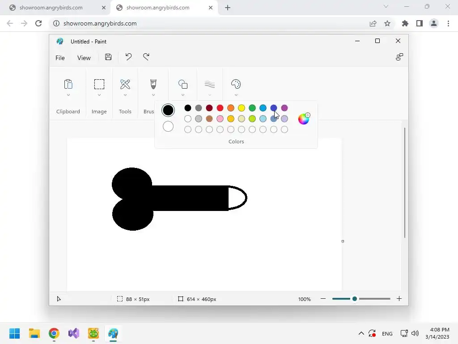Click the line Size icon
Image resolution: width=458 pixels, height=344 pixels.
tap(210, 85)
